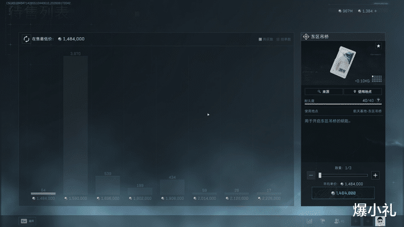
Task: Decrease quantity with the minus button
Action: [311, 175]
